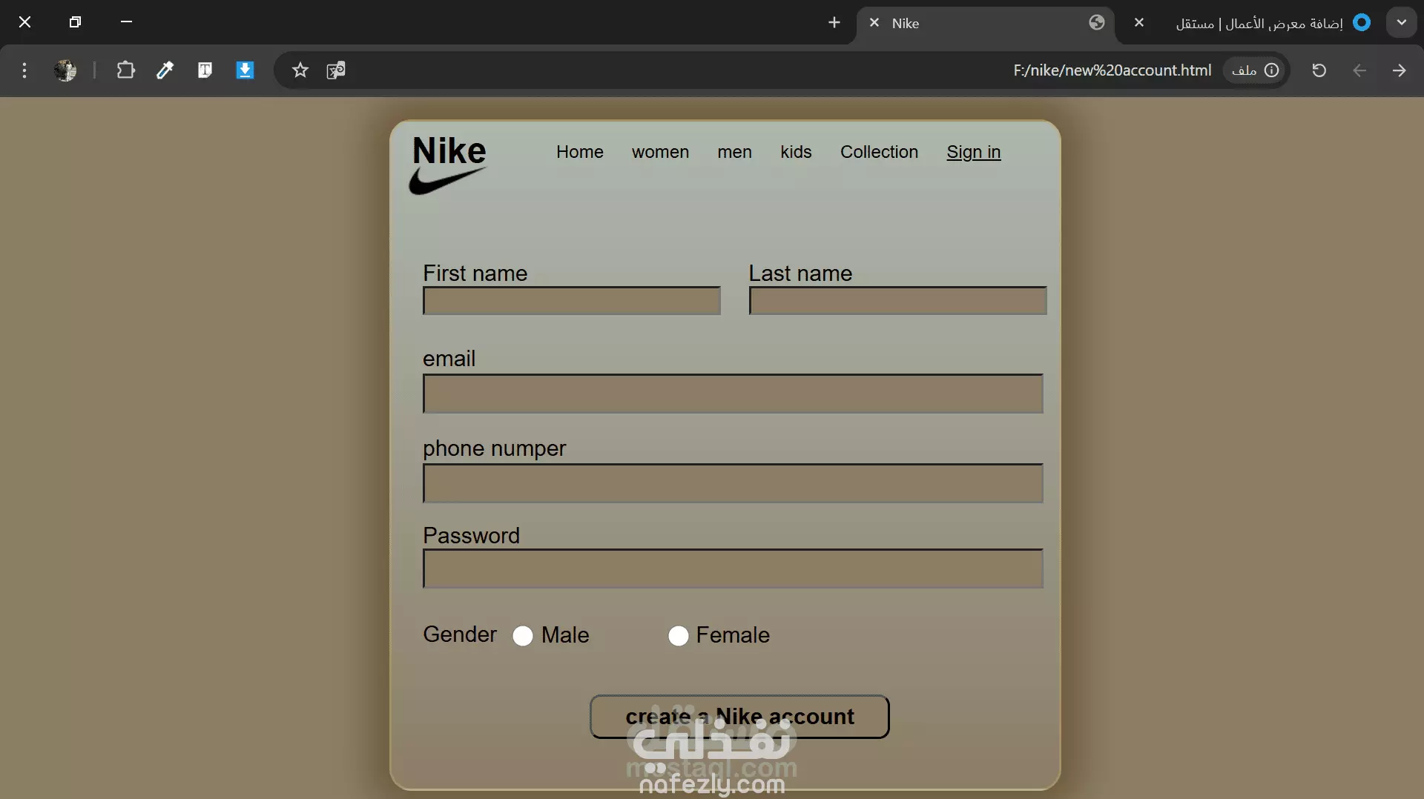The width and height of the screenshot is (1424, 799).
Task: Select the Female radio button
Action: (678, 636)
